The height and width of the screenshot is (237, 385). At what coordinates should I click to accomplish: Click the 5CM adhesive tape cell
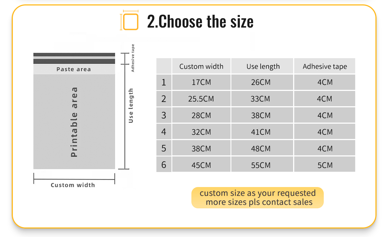(x=325, y=165)
